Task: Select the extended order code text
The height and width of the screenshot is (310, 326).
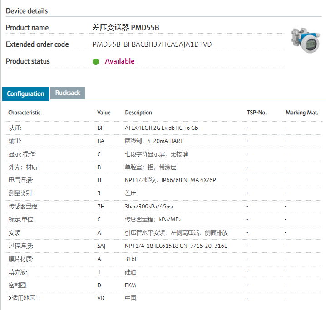Action: [152, 44]
